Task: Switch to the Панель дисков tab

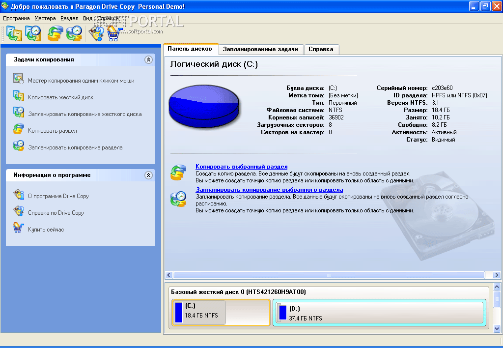Action: coord(191,49)
